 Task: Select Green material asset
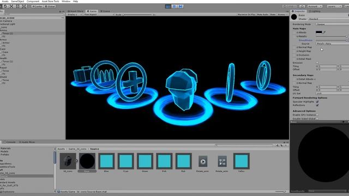145,161
